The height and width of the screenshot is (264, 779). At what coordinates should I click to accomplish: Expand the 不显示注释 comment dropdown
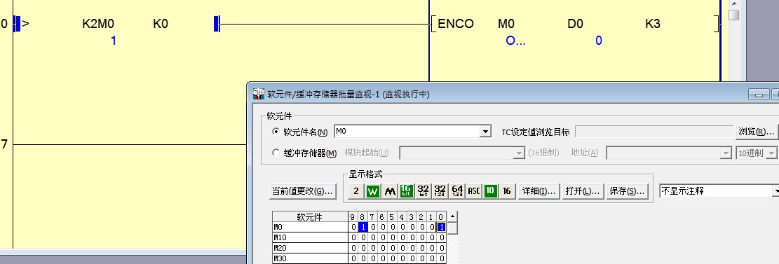(775, 191)
